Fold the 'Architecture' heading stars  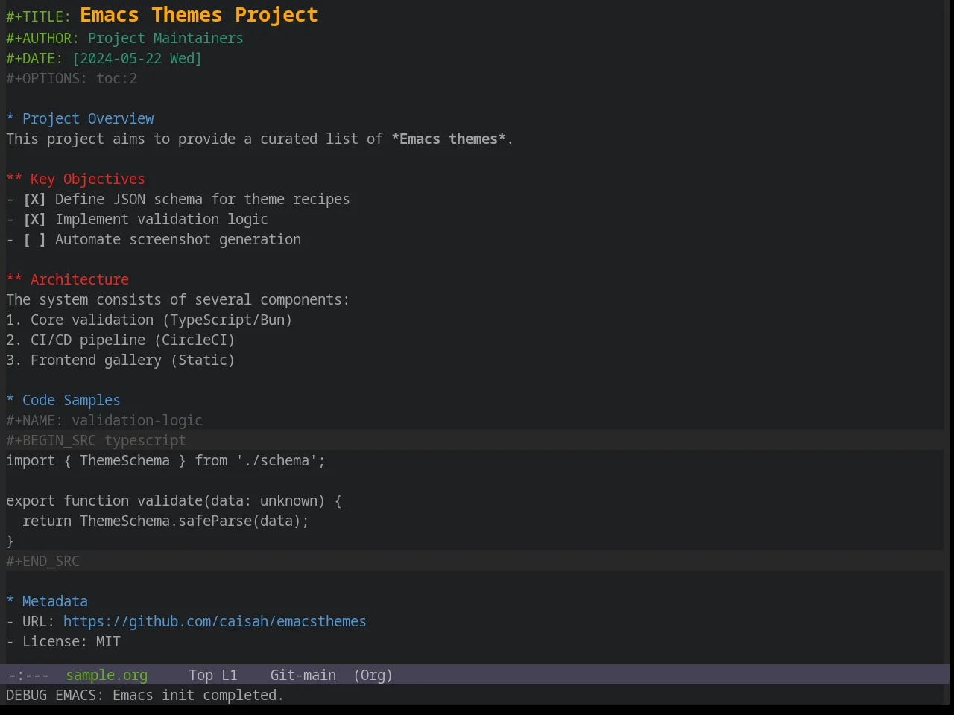click(x=14, y=280)
